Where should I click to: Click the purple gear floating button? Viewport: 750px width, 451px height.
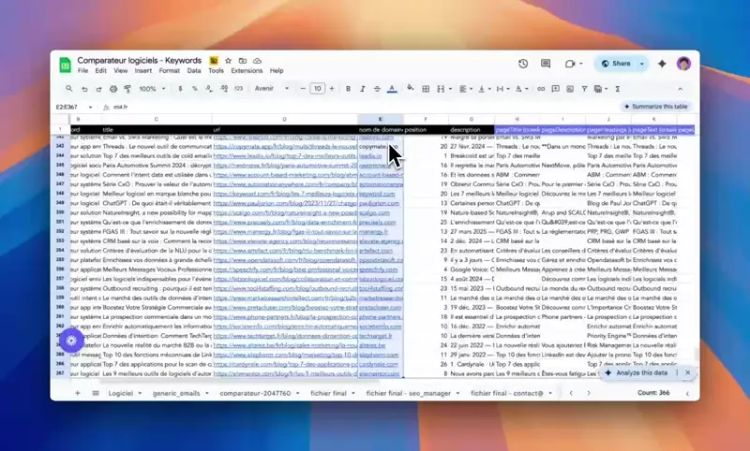[72, 341]
